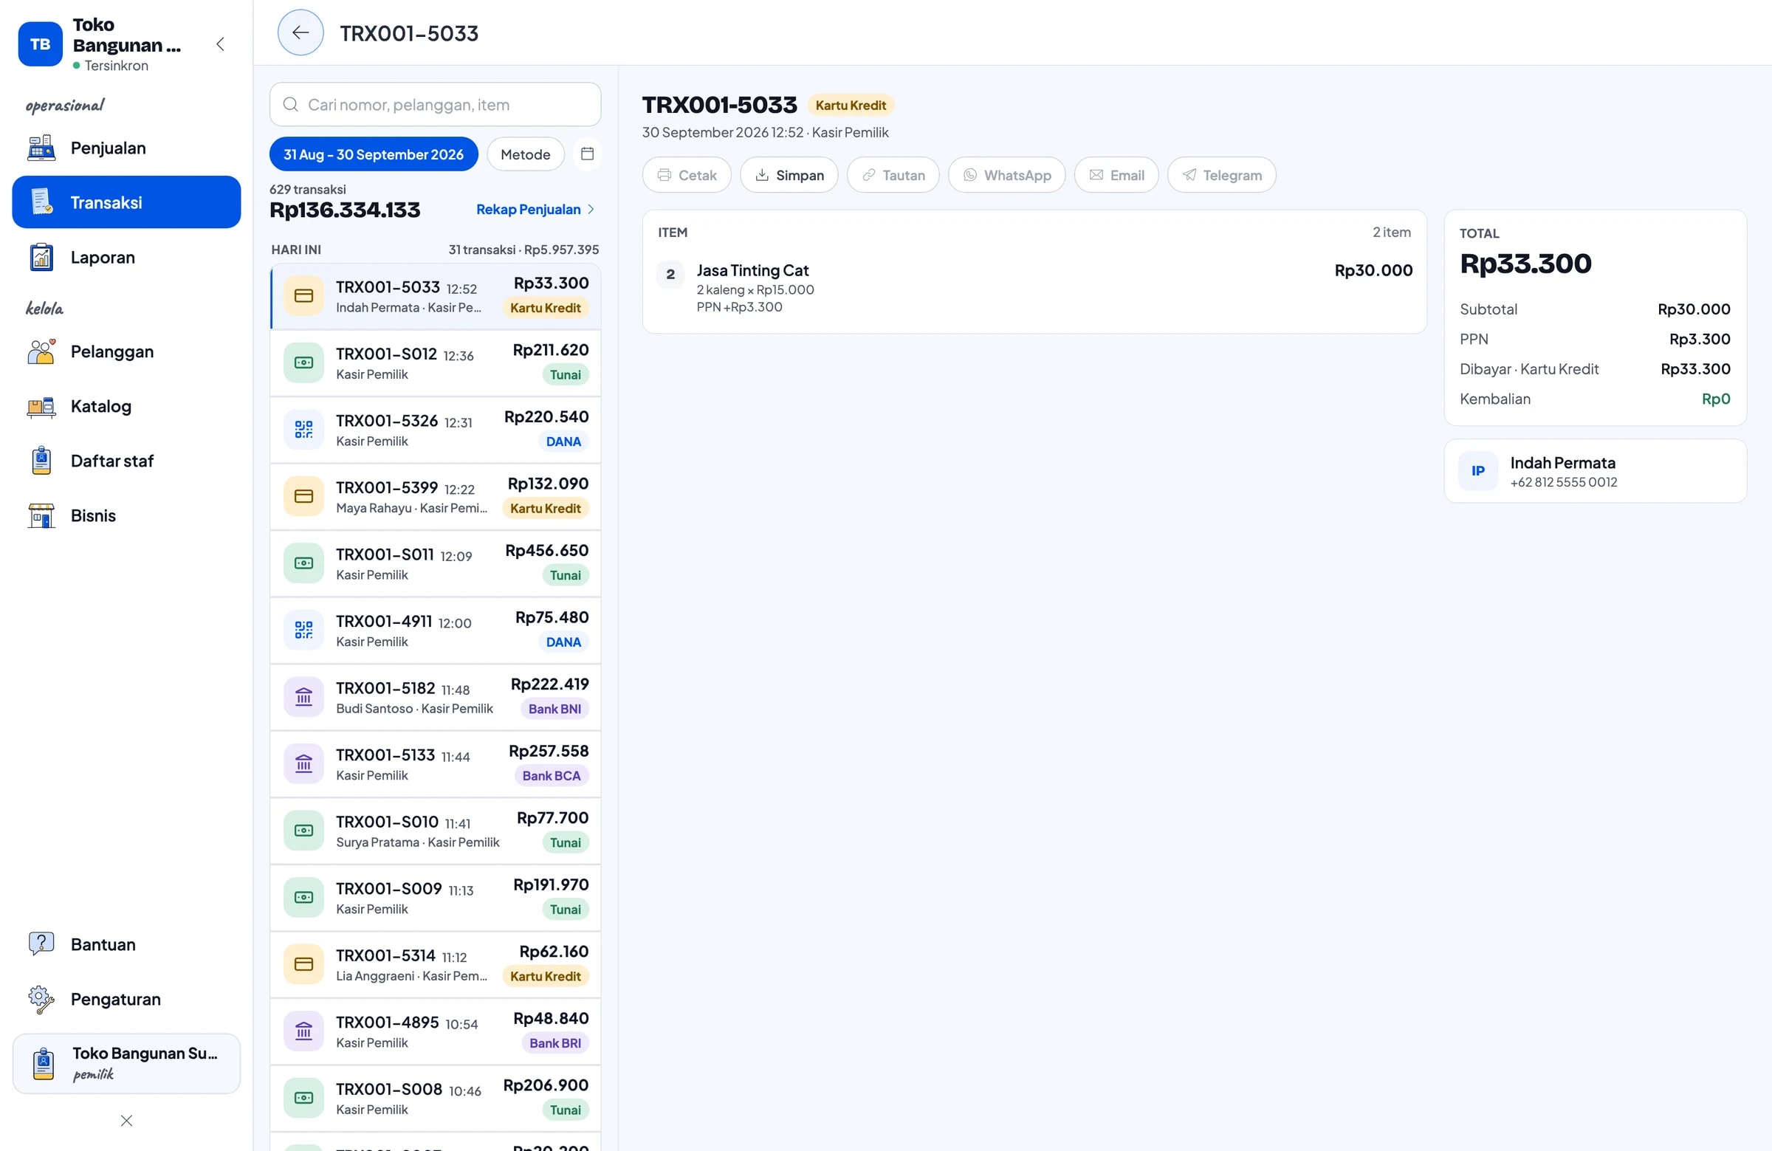Select transaction TRX001-5326 paid with DANA
The image size is (1772, 1151).
(x=435, y=430)
